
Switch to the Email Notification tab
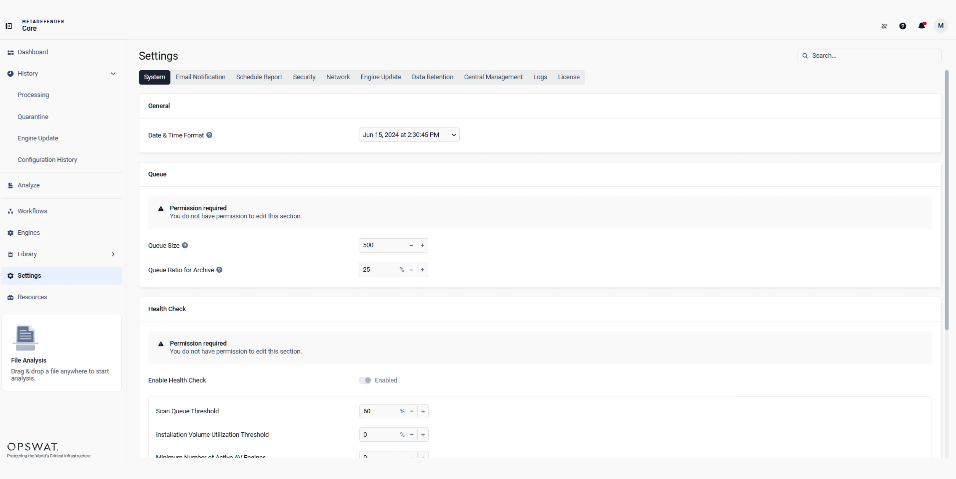[200, 77]
